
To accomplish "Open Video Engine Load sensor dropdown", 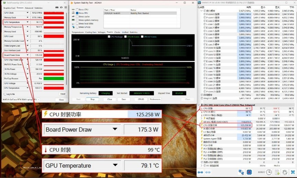I will click(x=27, y=46).
